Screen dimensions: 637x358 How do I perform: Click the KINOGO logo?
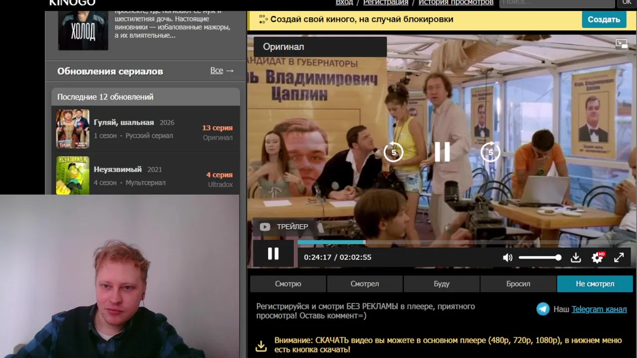click(x=73, y=3)
